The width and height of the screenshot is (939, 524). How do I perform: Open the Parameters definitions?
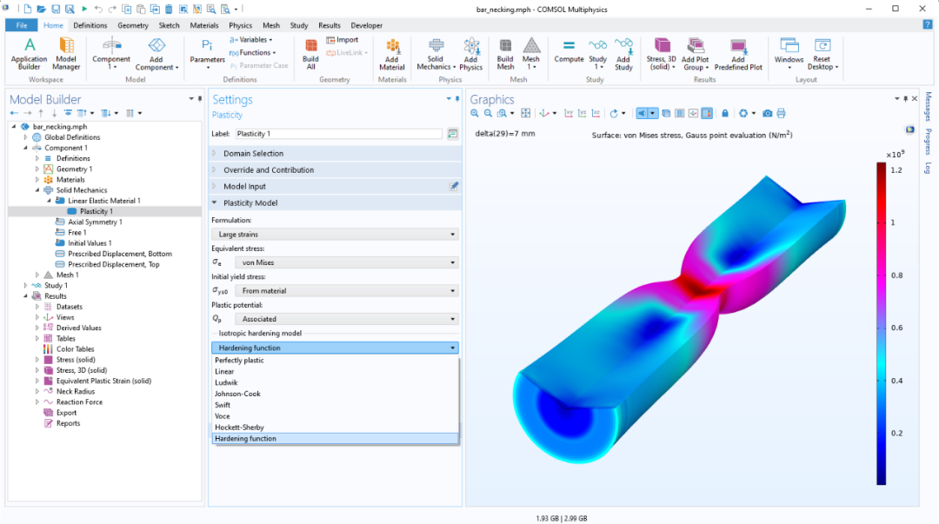pos(207,54)
